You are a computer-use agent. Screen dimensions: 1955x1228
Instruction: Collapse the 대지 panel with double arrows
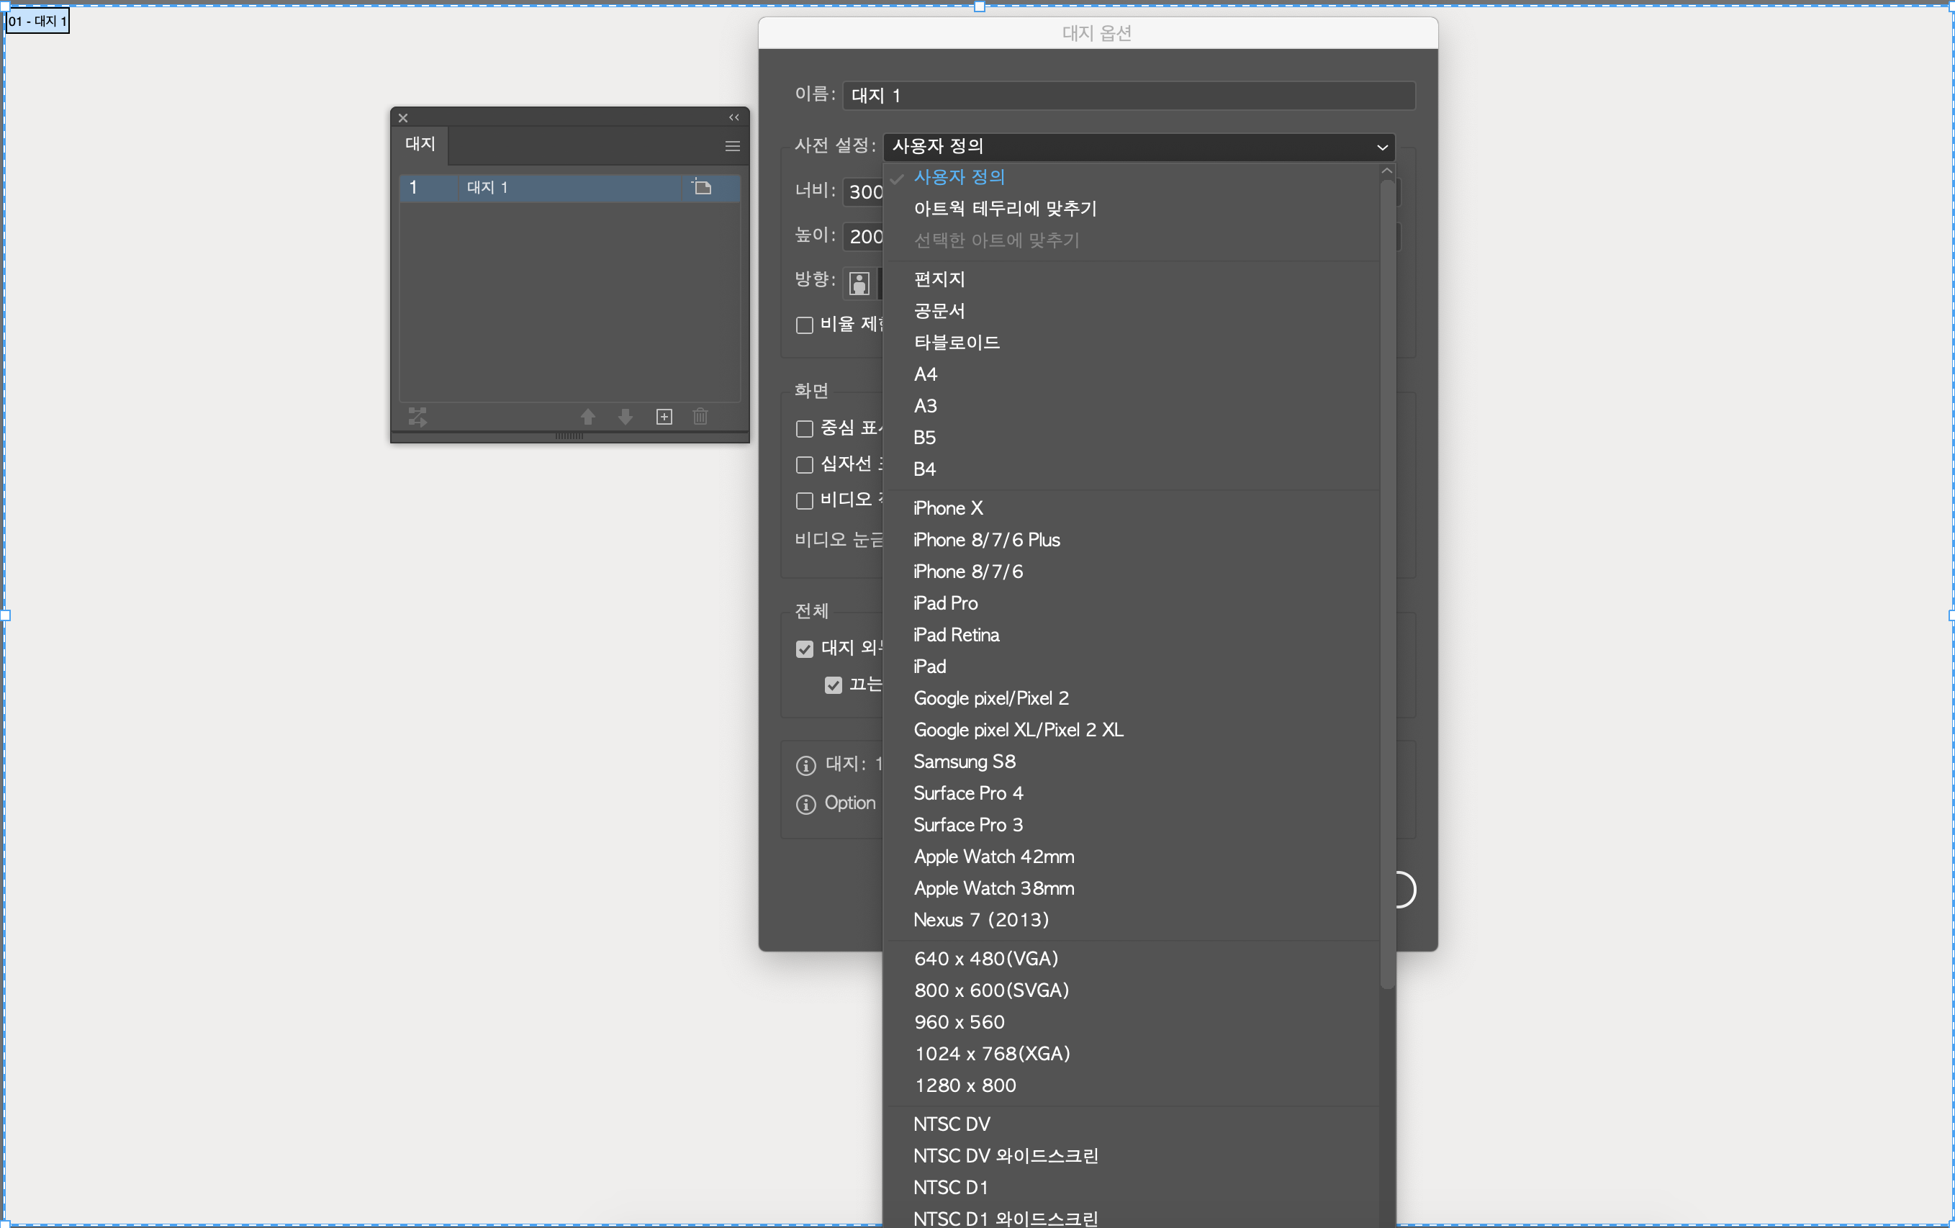(x=734, y=117)
